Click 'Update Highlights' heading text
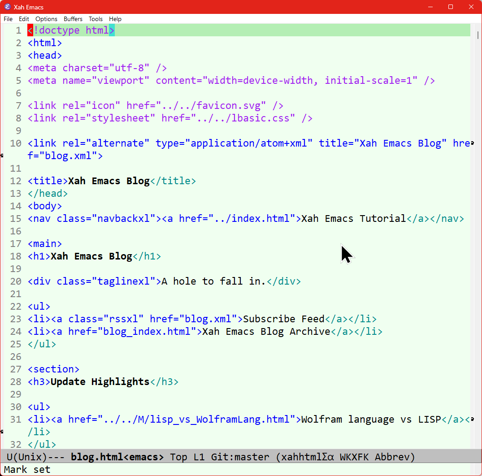This screenshot has height=476, width=482. [100, 382]
